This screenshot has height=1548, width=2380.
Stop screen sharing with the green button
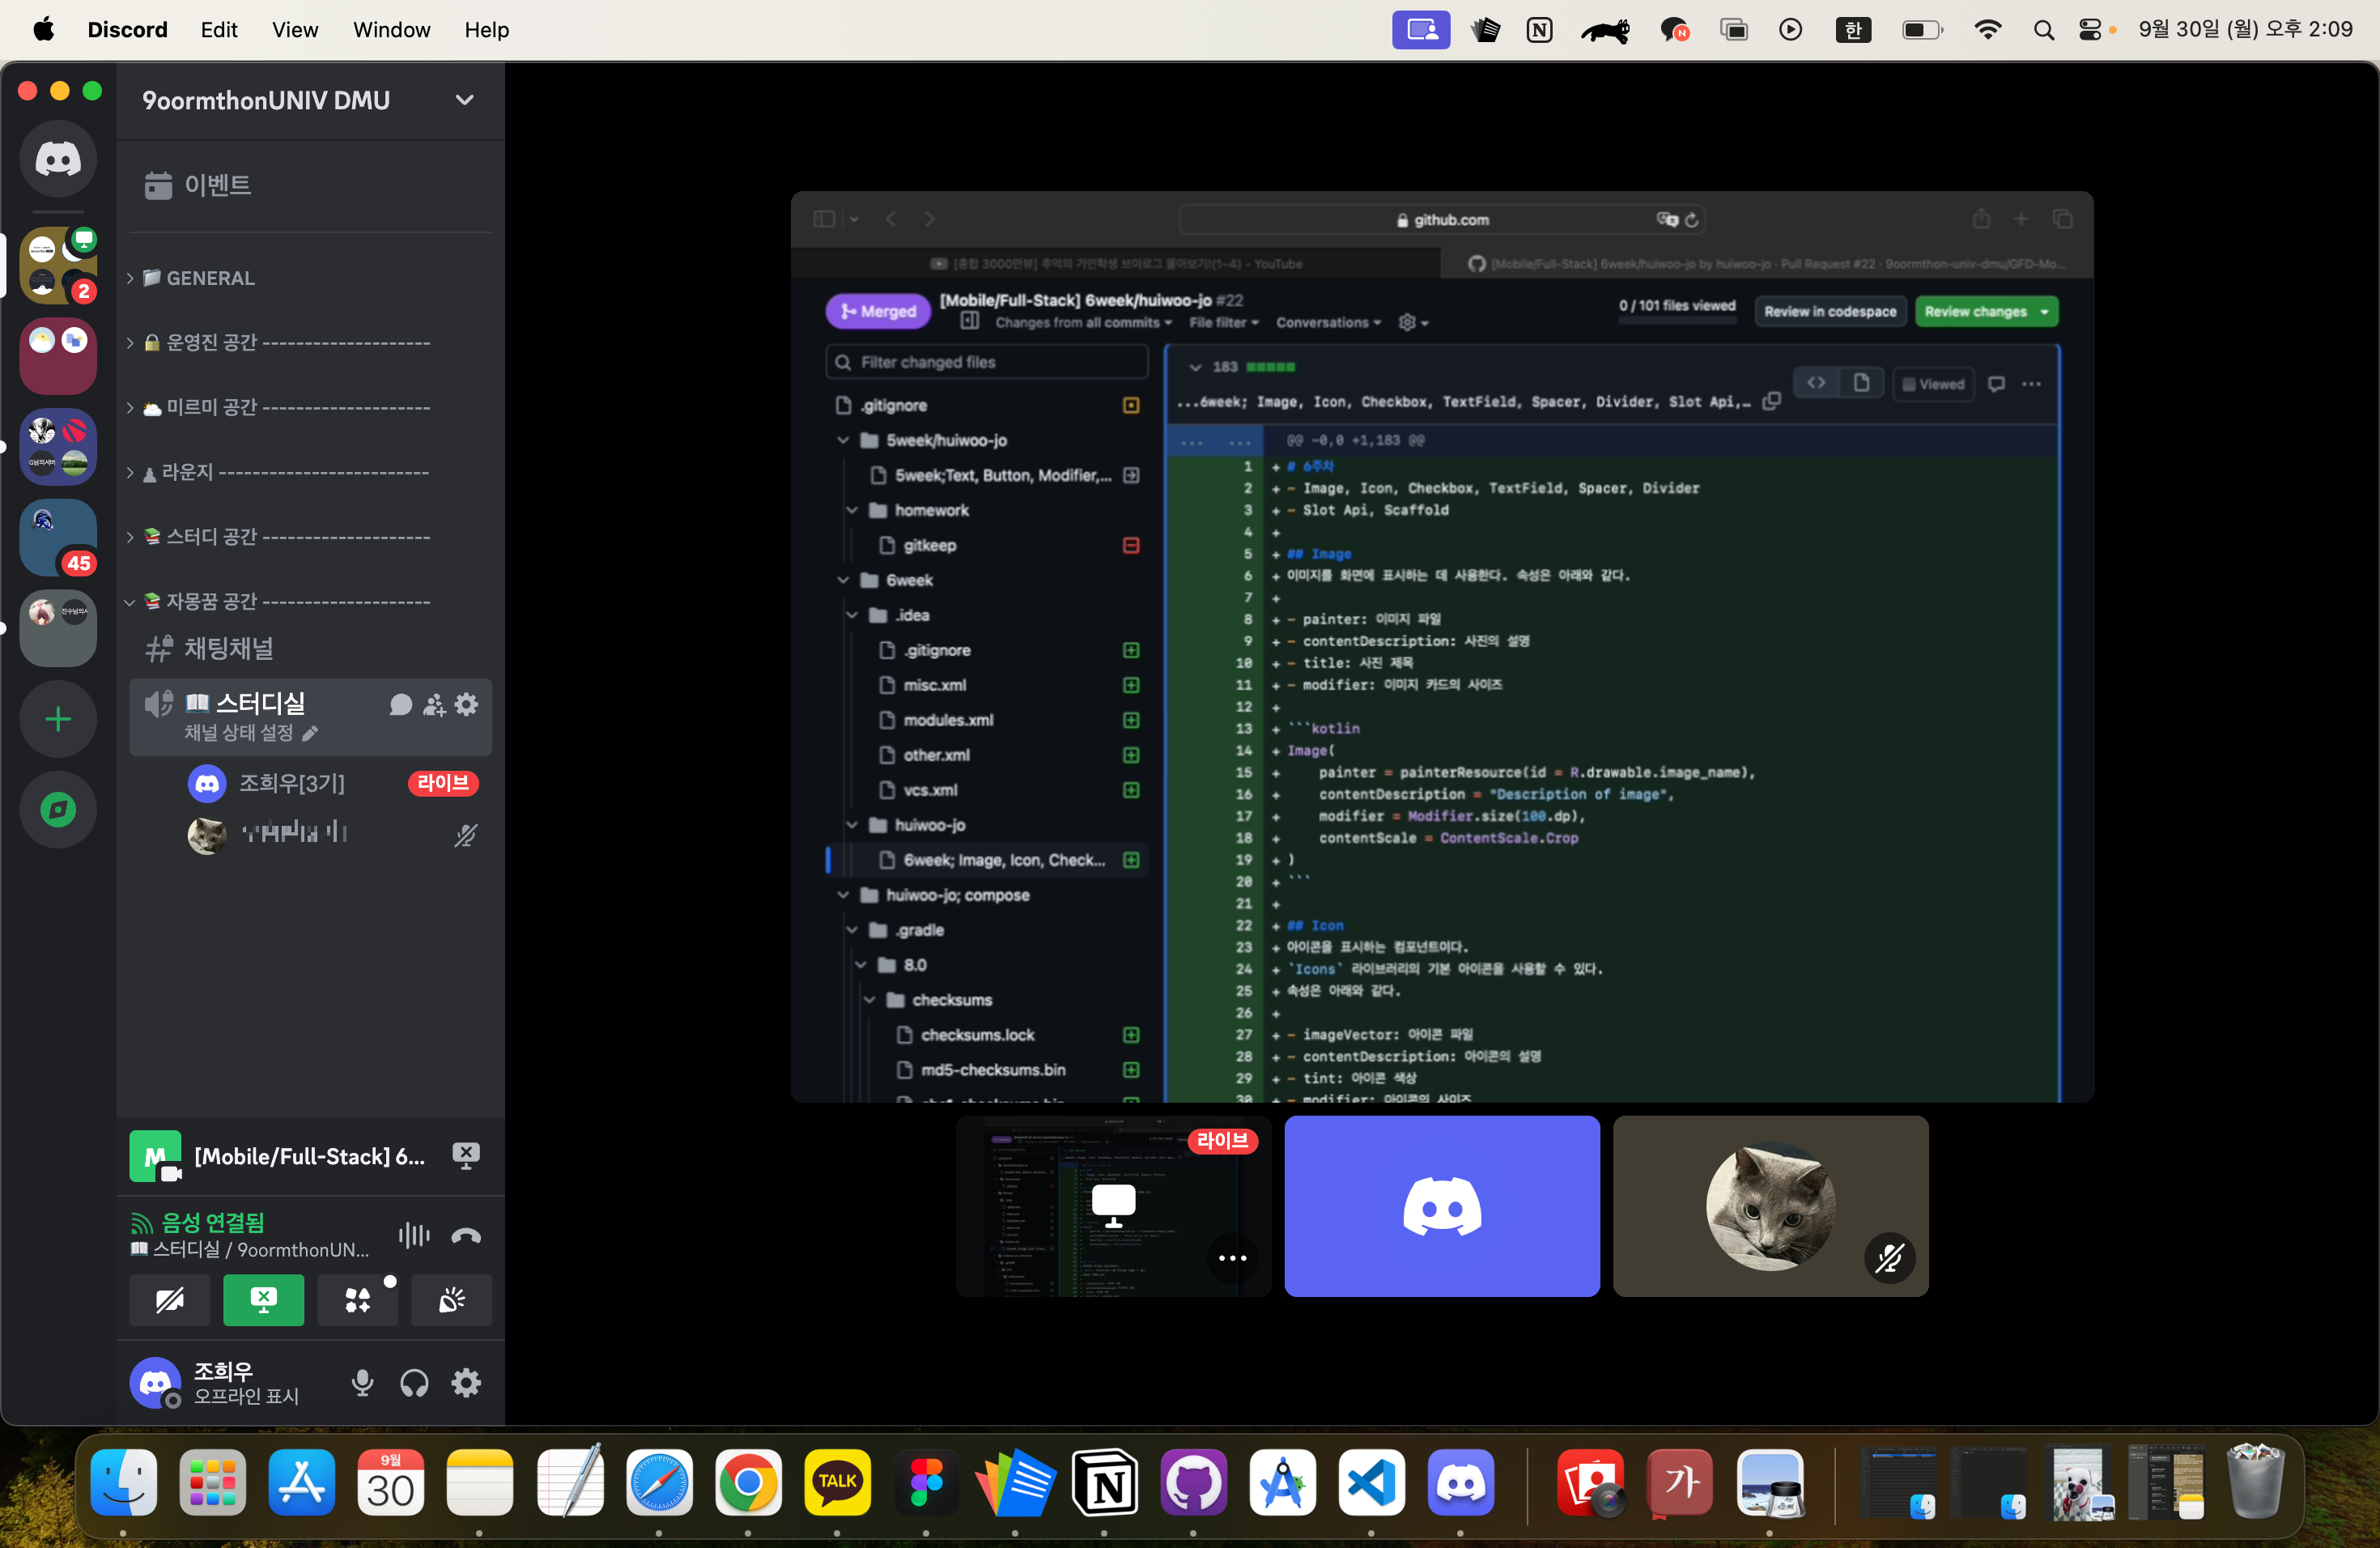[x=263, y=1300]
